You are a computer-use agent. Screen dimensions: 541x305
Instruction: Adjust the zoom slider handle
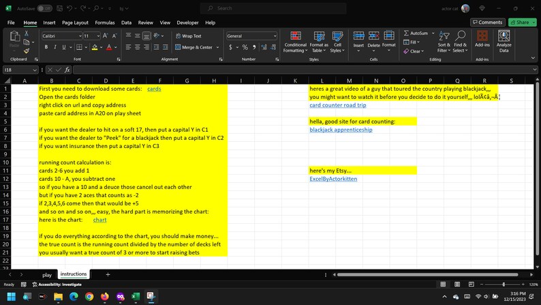[504, 285]
